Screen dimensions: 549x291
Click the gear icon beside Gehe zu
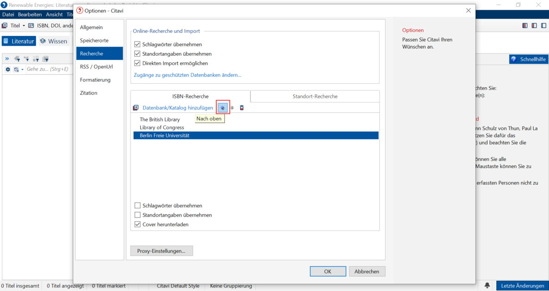(8, 69)
